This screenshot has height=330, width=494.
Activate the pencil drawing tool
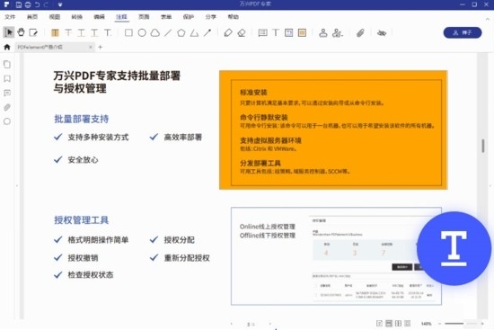[228, 32]
